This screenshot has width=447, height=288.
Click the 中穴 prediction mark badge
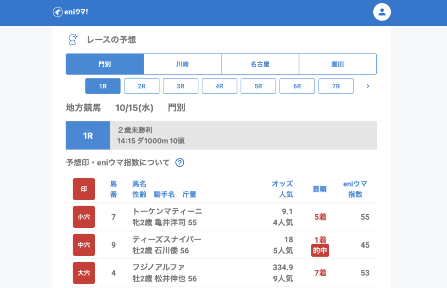(84, 245)
